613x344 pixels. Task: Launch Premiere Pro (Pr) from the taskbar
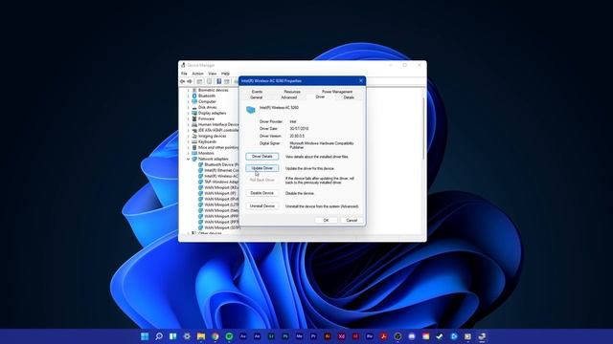[x=313, y=336]
